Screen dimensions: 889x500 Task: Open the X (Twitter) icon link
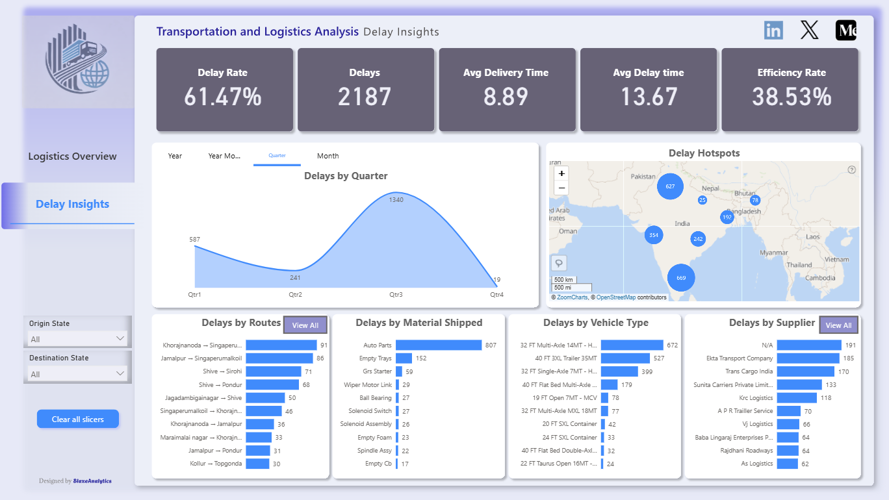coord(810,30)
